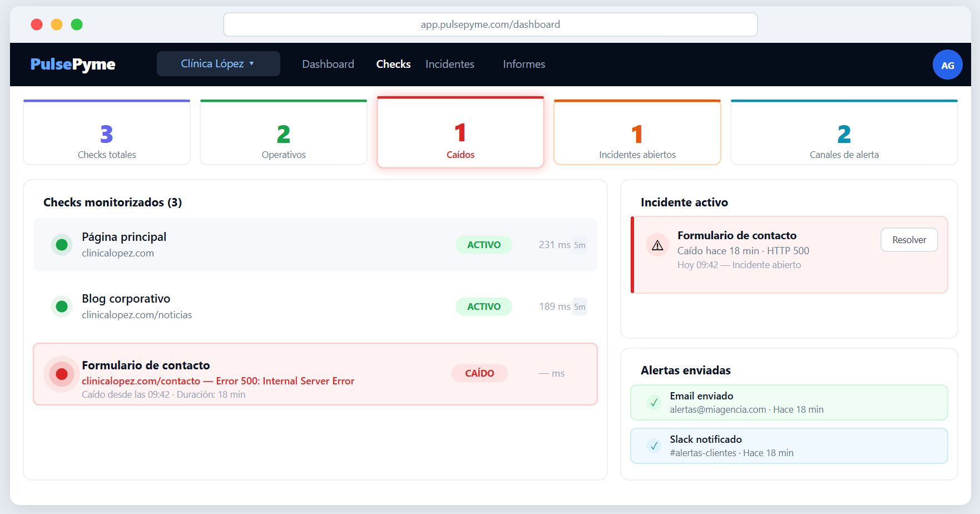Click 'Hoy 09:42 — Incidente abierto' text
The image size is (980, 514).
[x=739, y=265]
